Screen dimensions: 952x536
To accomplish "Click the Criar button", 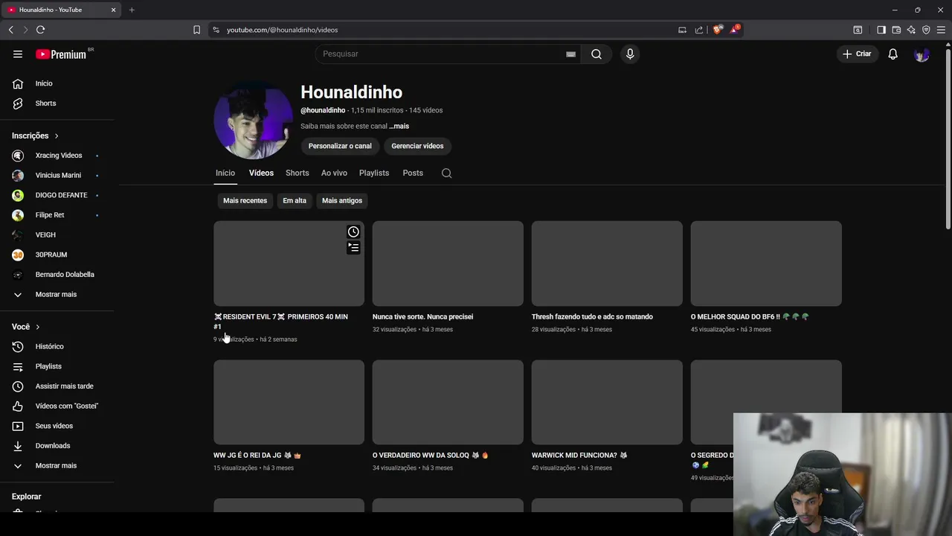I will (857, 54).
